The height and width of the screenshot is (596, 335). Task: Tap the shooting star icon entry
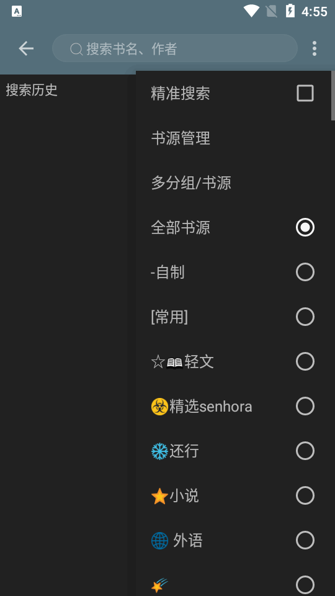click(x=159, y=585)
